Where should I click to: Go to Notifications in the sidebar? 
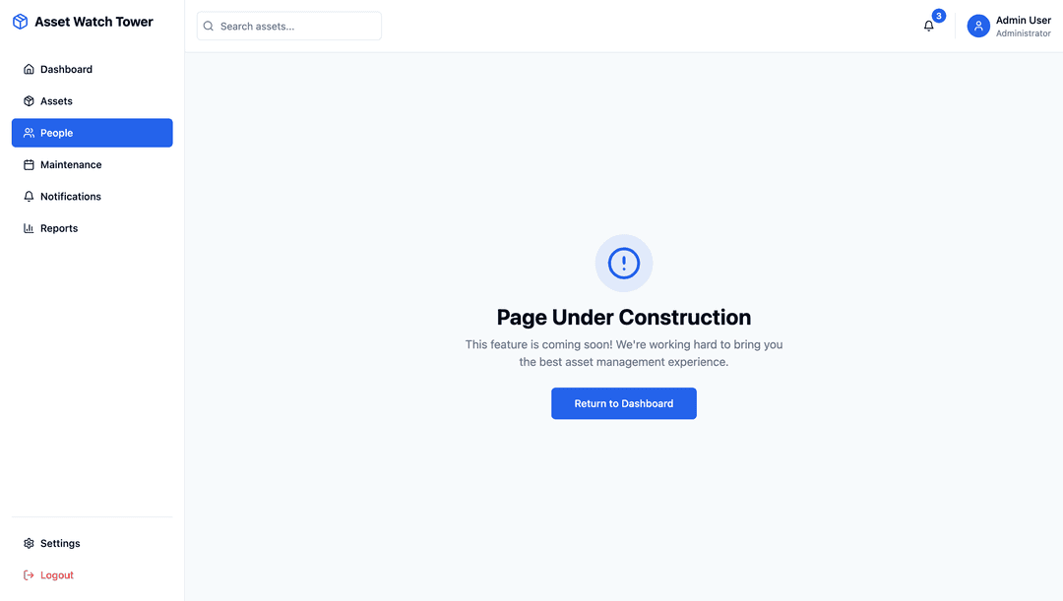tap(70, 197)
